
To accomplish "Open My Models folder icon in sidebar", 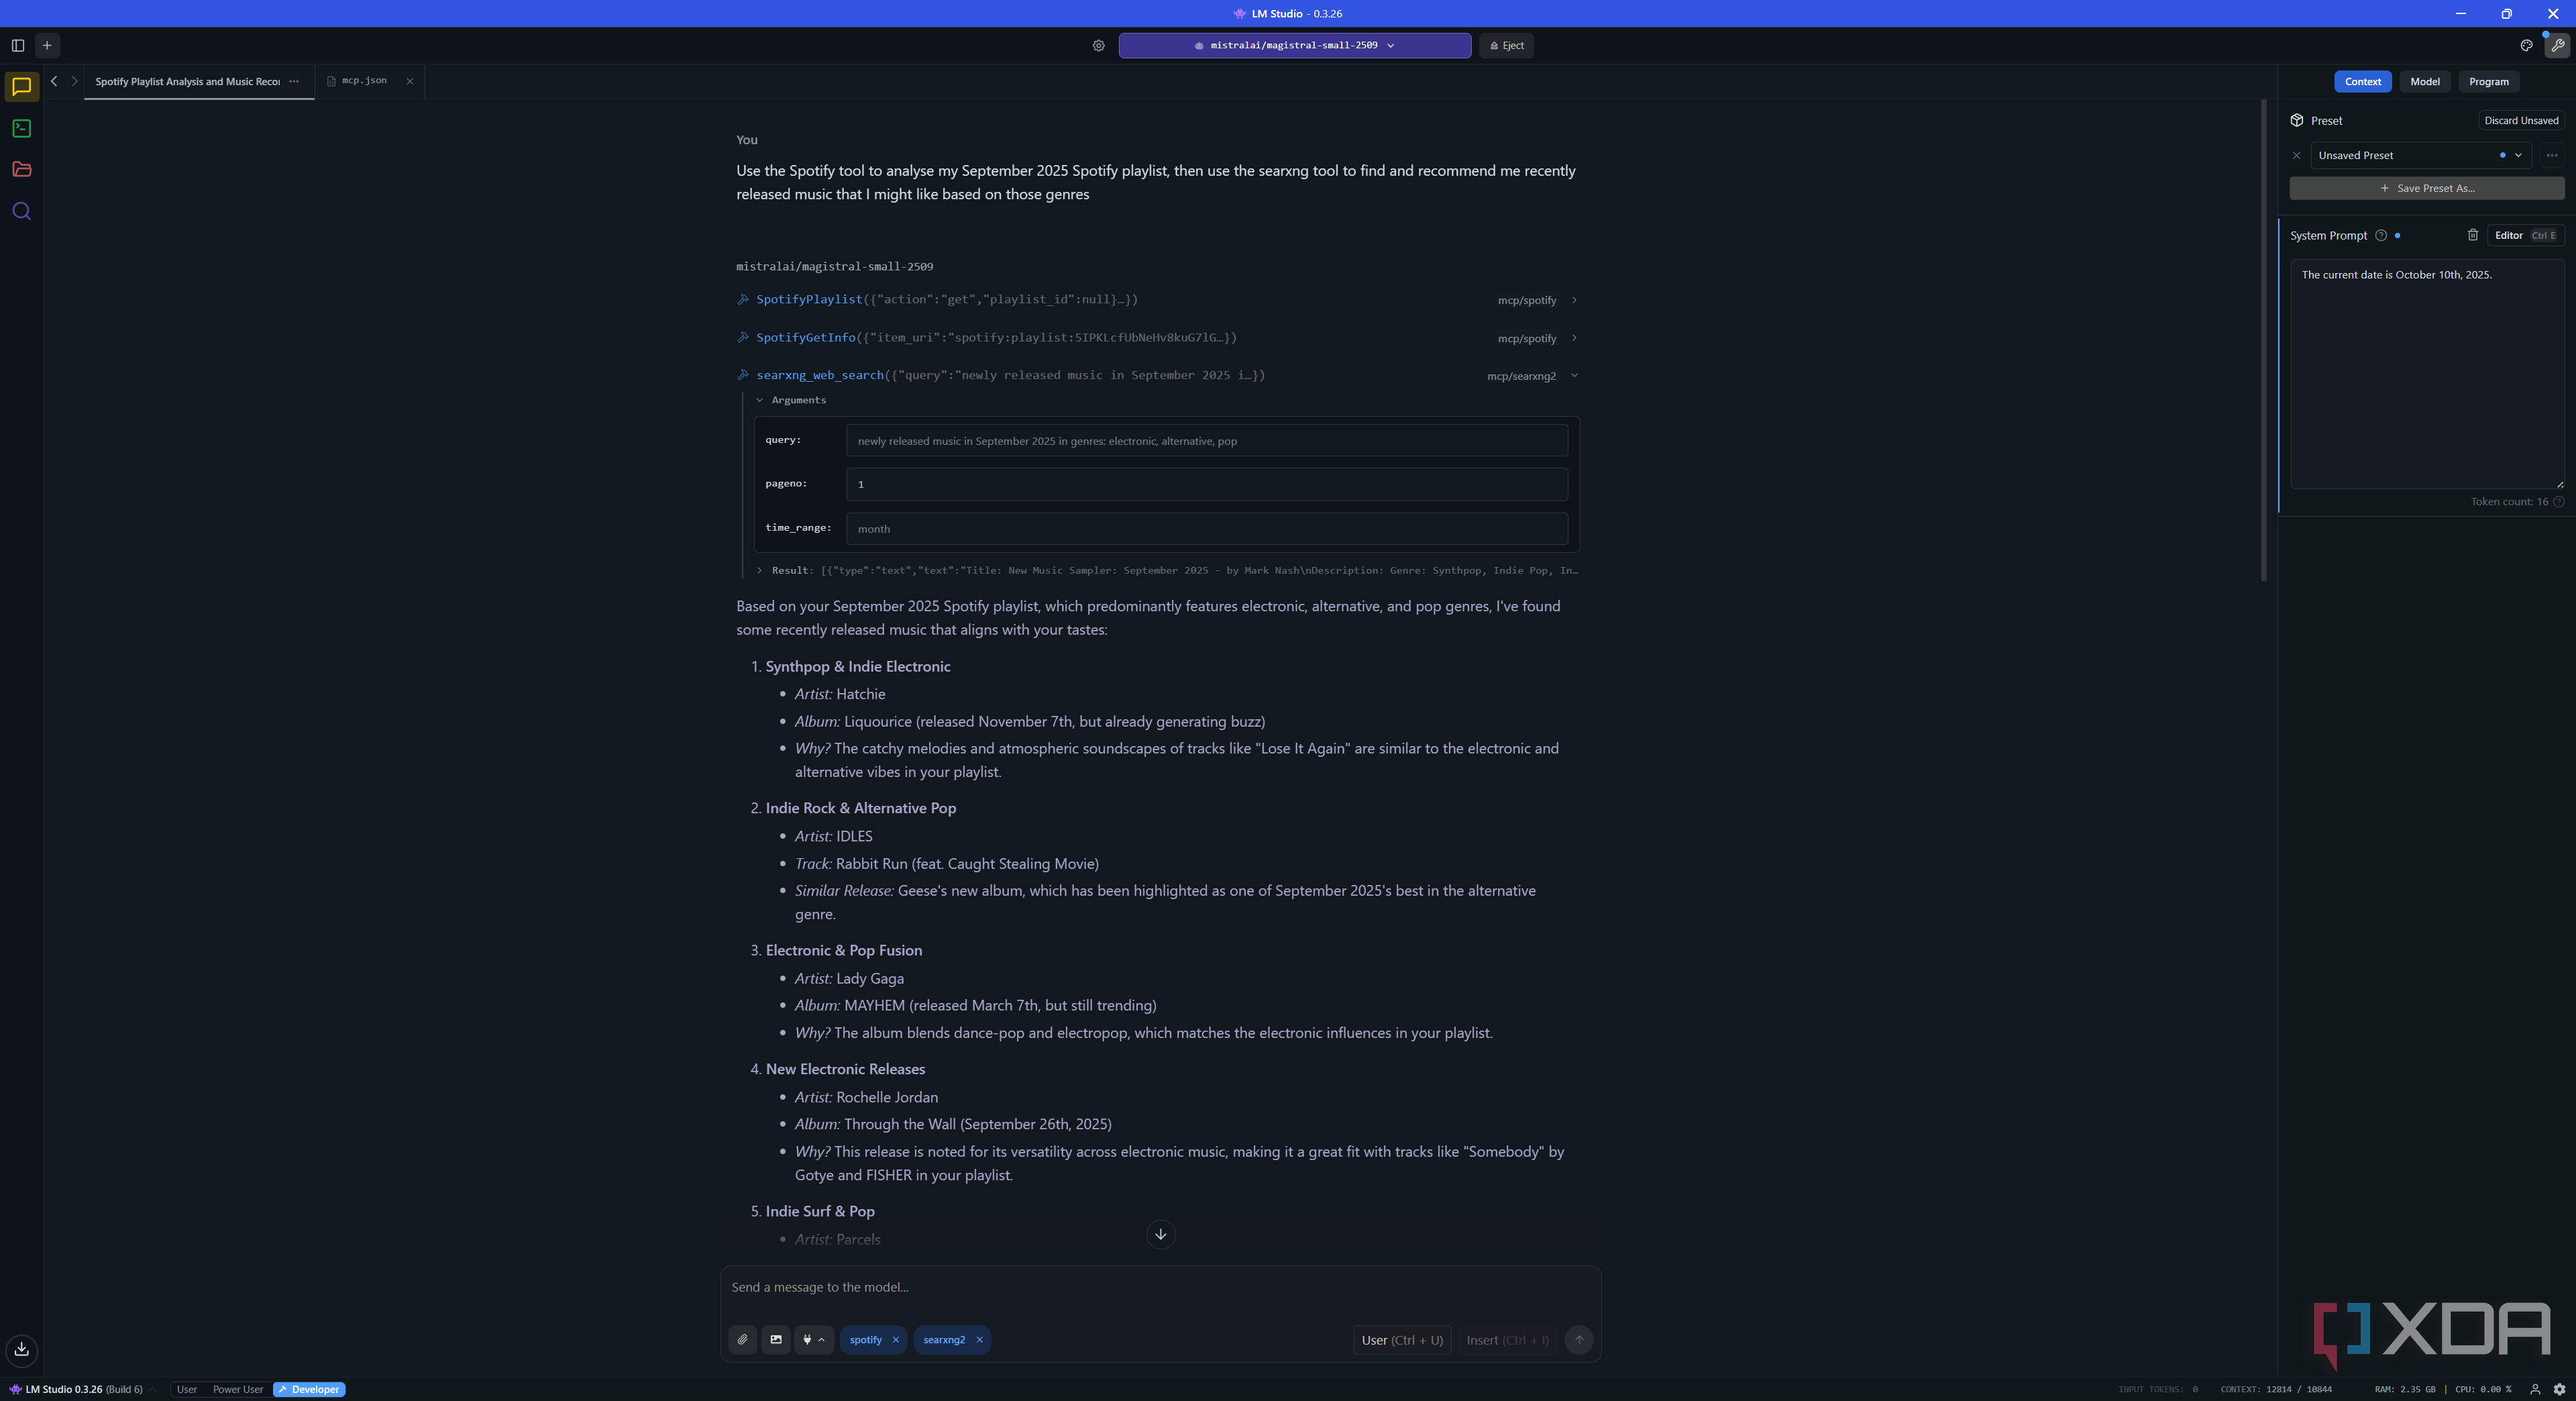I will click(x=21, y=169).
